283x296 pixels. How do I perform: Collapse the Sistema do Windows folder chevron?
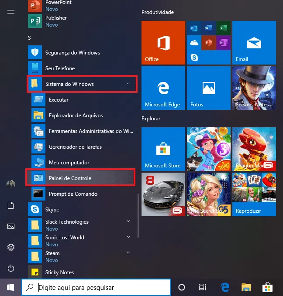point(128,84)
